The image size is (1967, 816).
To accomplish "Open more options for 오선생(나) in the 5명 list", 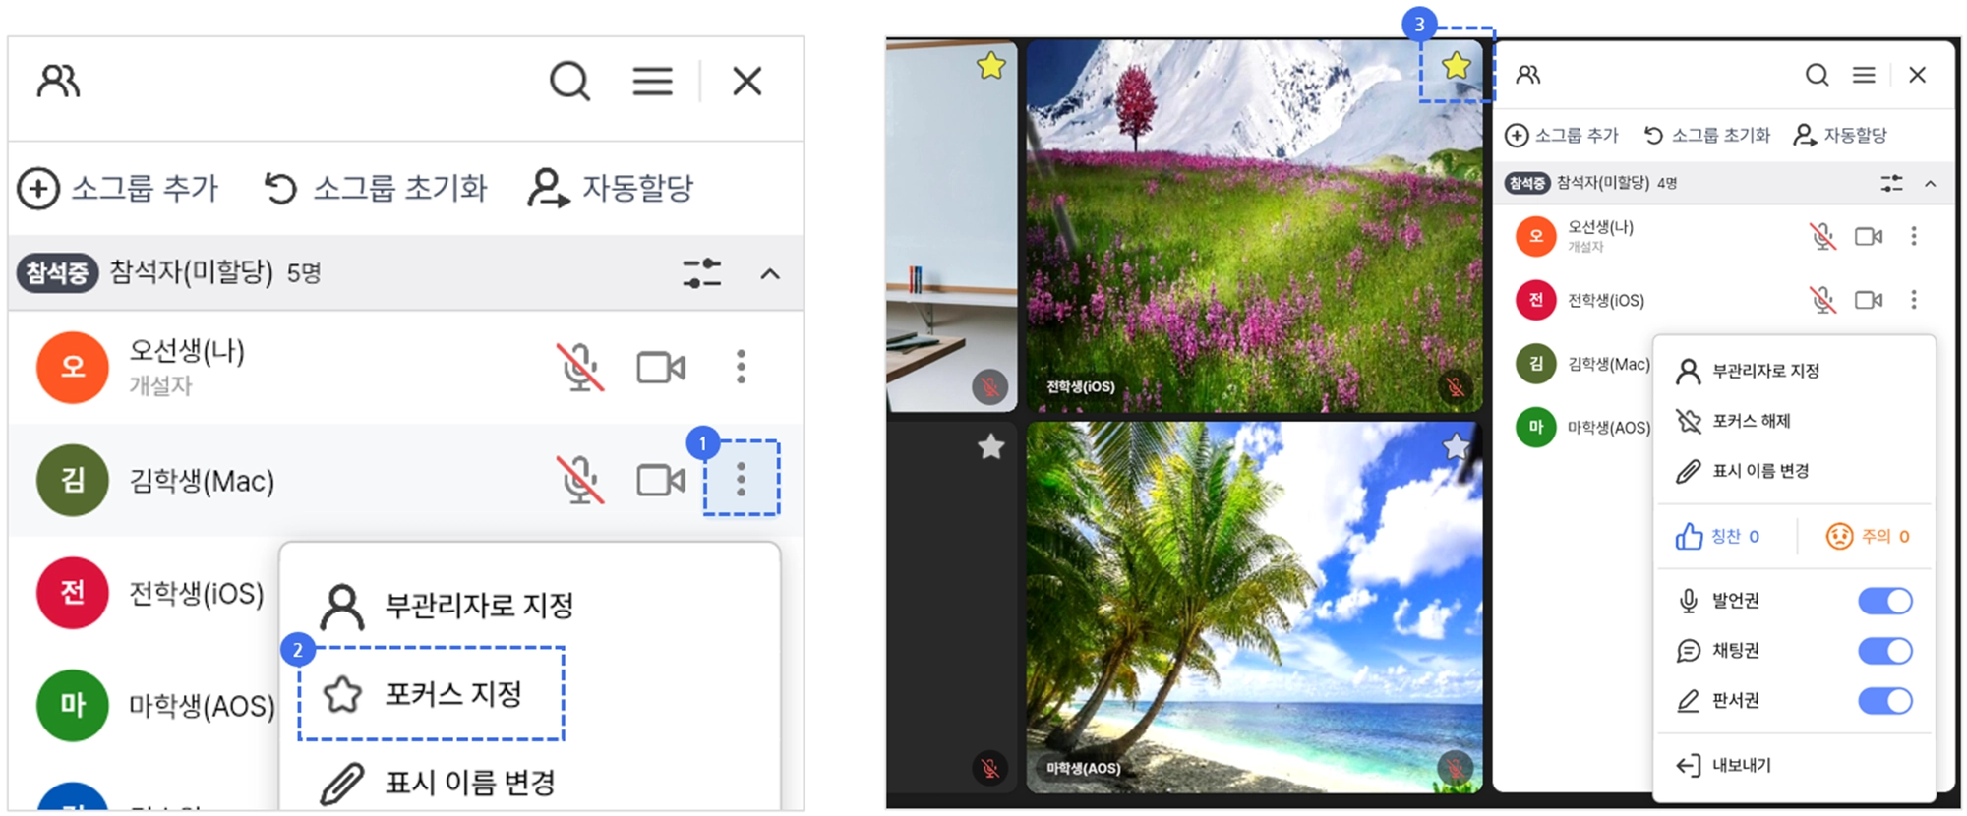I will (x=742, y=367).
